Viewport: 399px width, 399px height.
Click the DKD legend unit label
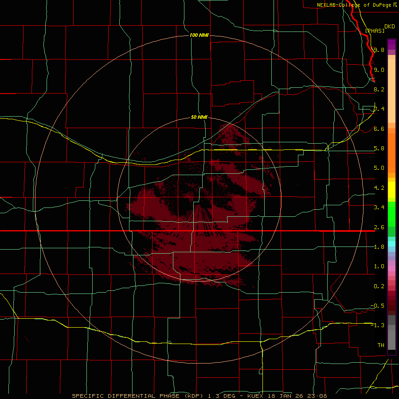pos(389,26)
